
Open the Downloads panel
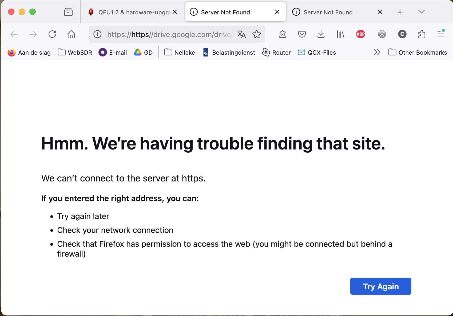(321, 34)
